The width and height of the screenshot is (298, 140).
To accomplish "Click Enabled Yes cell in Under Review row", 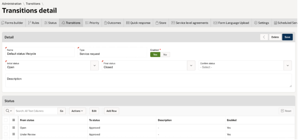I will pyautogui.click(x=260, y=134).
